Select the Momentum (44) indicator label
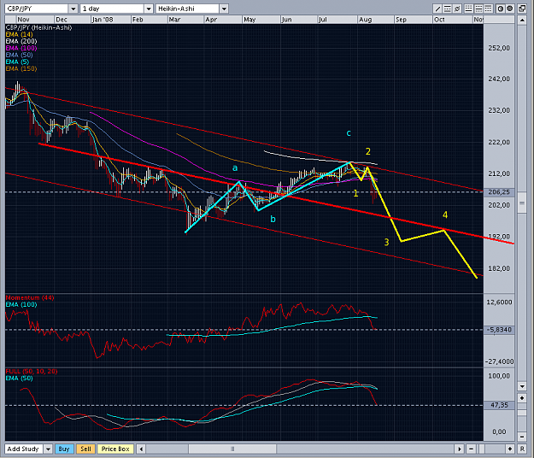The height and width of the screenshot is (458, 534). point(30,297)
